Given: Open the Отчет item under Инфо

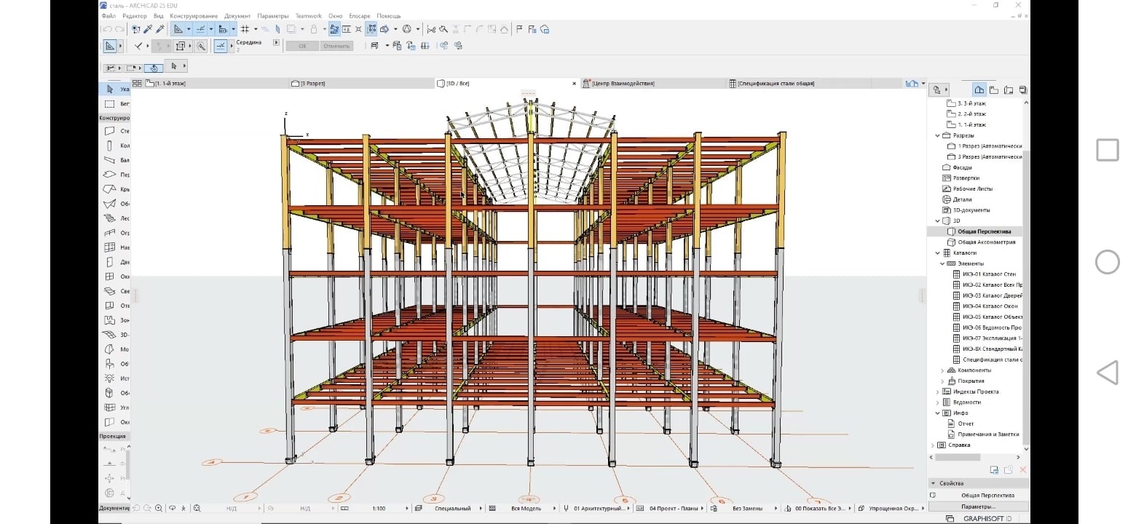Looking at the screenshot, I should pyautogui.click(x=966, y=424).
